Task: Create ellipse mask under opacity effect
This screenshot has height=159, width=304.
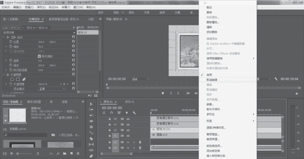Action: click(x=12, y=79)
